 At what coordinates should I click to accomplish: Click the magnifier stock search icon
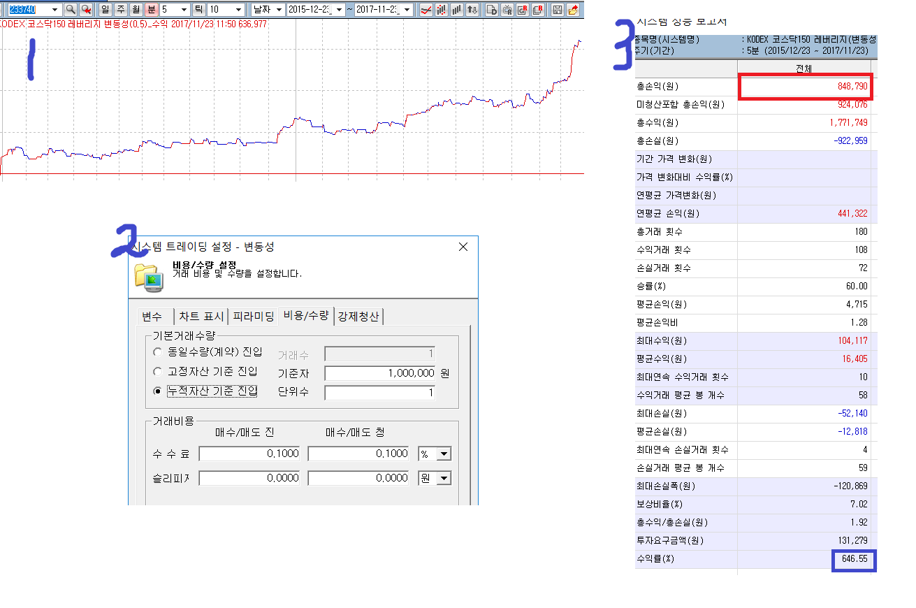pyautogui.click(x=71, y=9)
